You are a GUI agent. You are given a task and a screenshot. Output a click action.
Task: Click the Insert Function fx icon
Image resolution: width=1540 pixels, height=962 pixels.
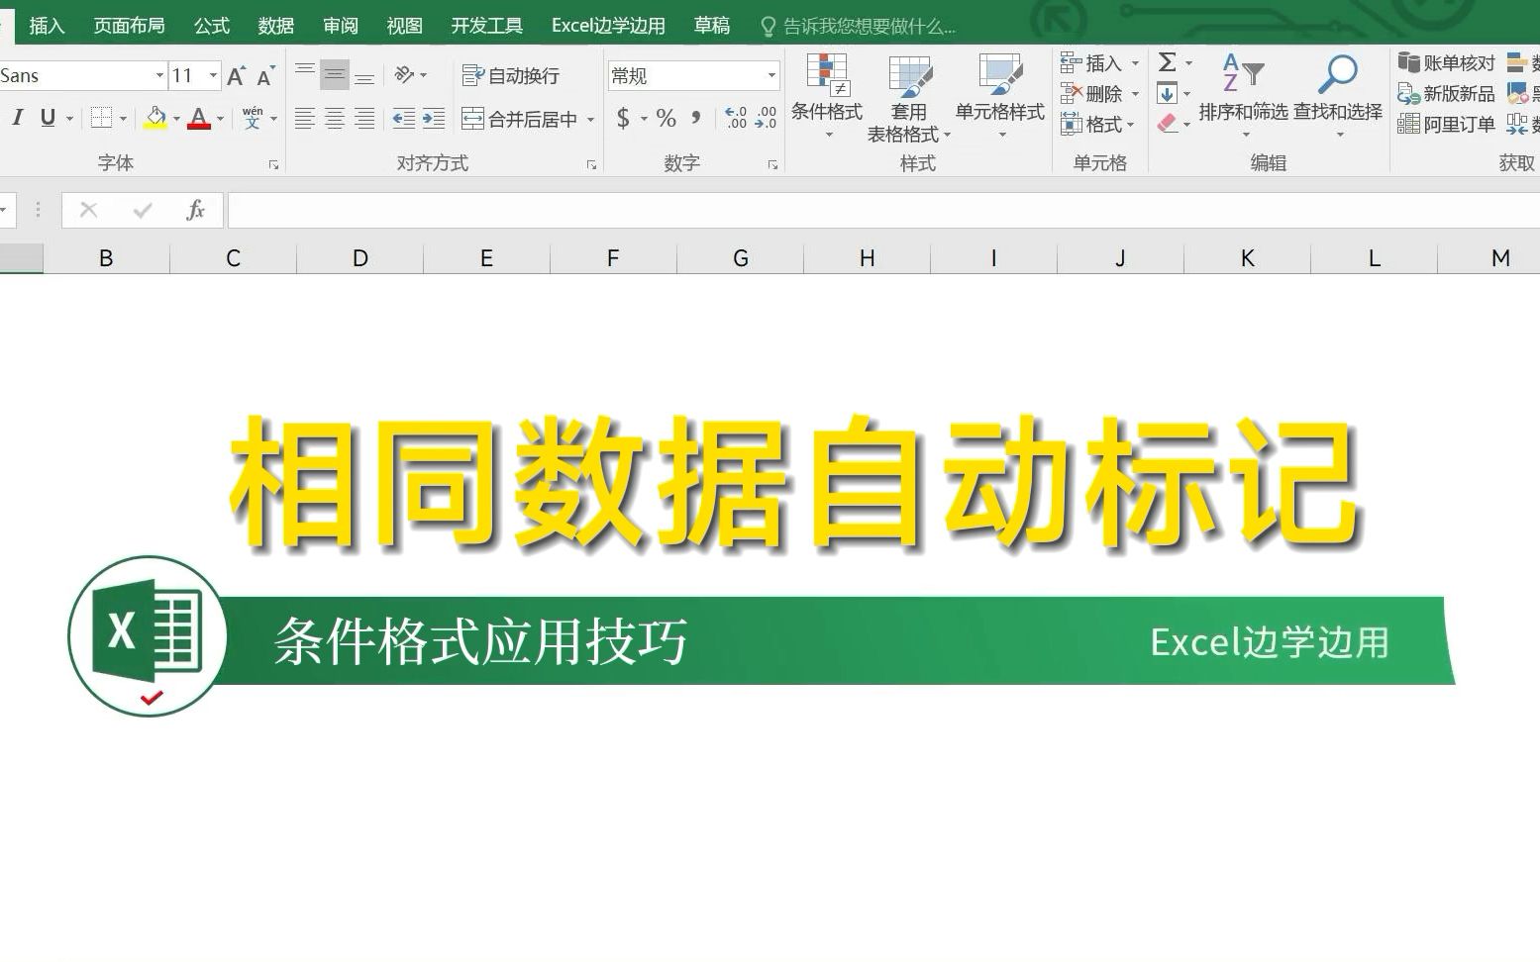195,210
